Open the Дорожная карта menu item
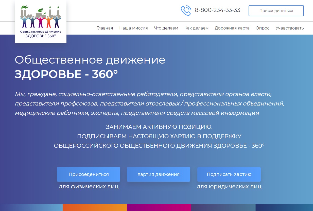Screen dimensions: 313x211 click(232, 28)
